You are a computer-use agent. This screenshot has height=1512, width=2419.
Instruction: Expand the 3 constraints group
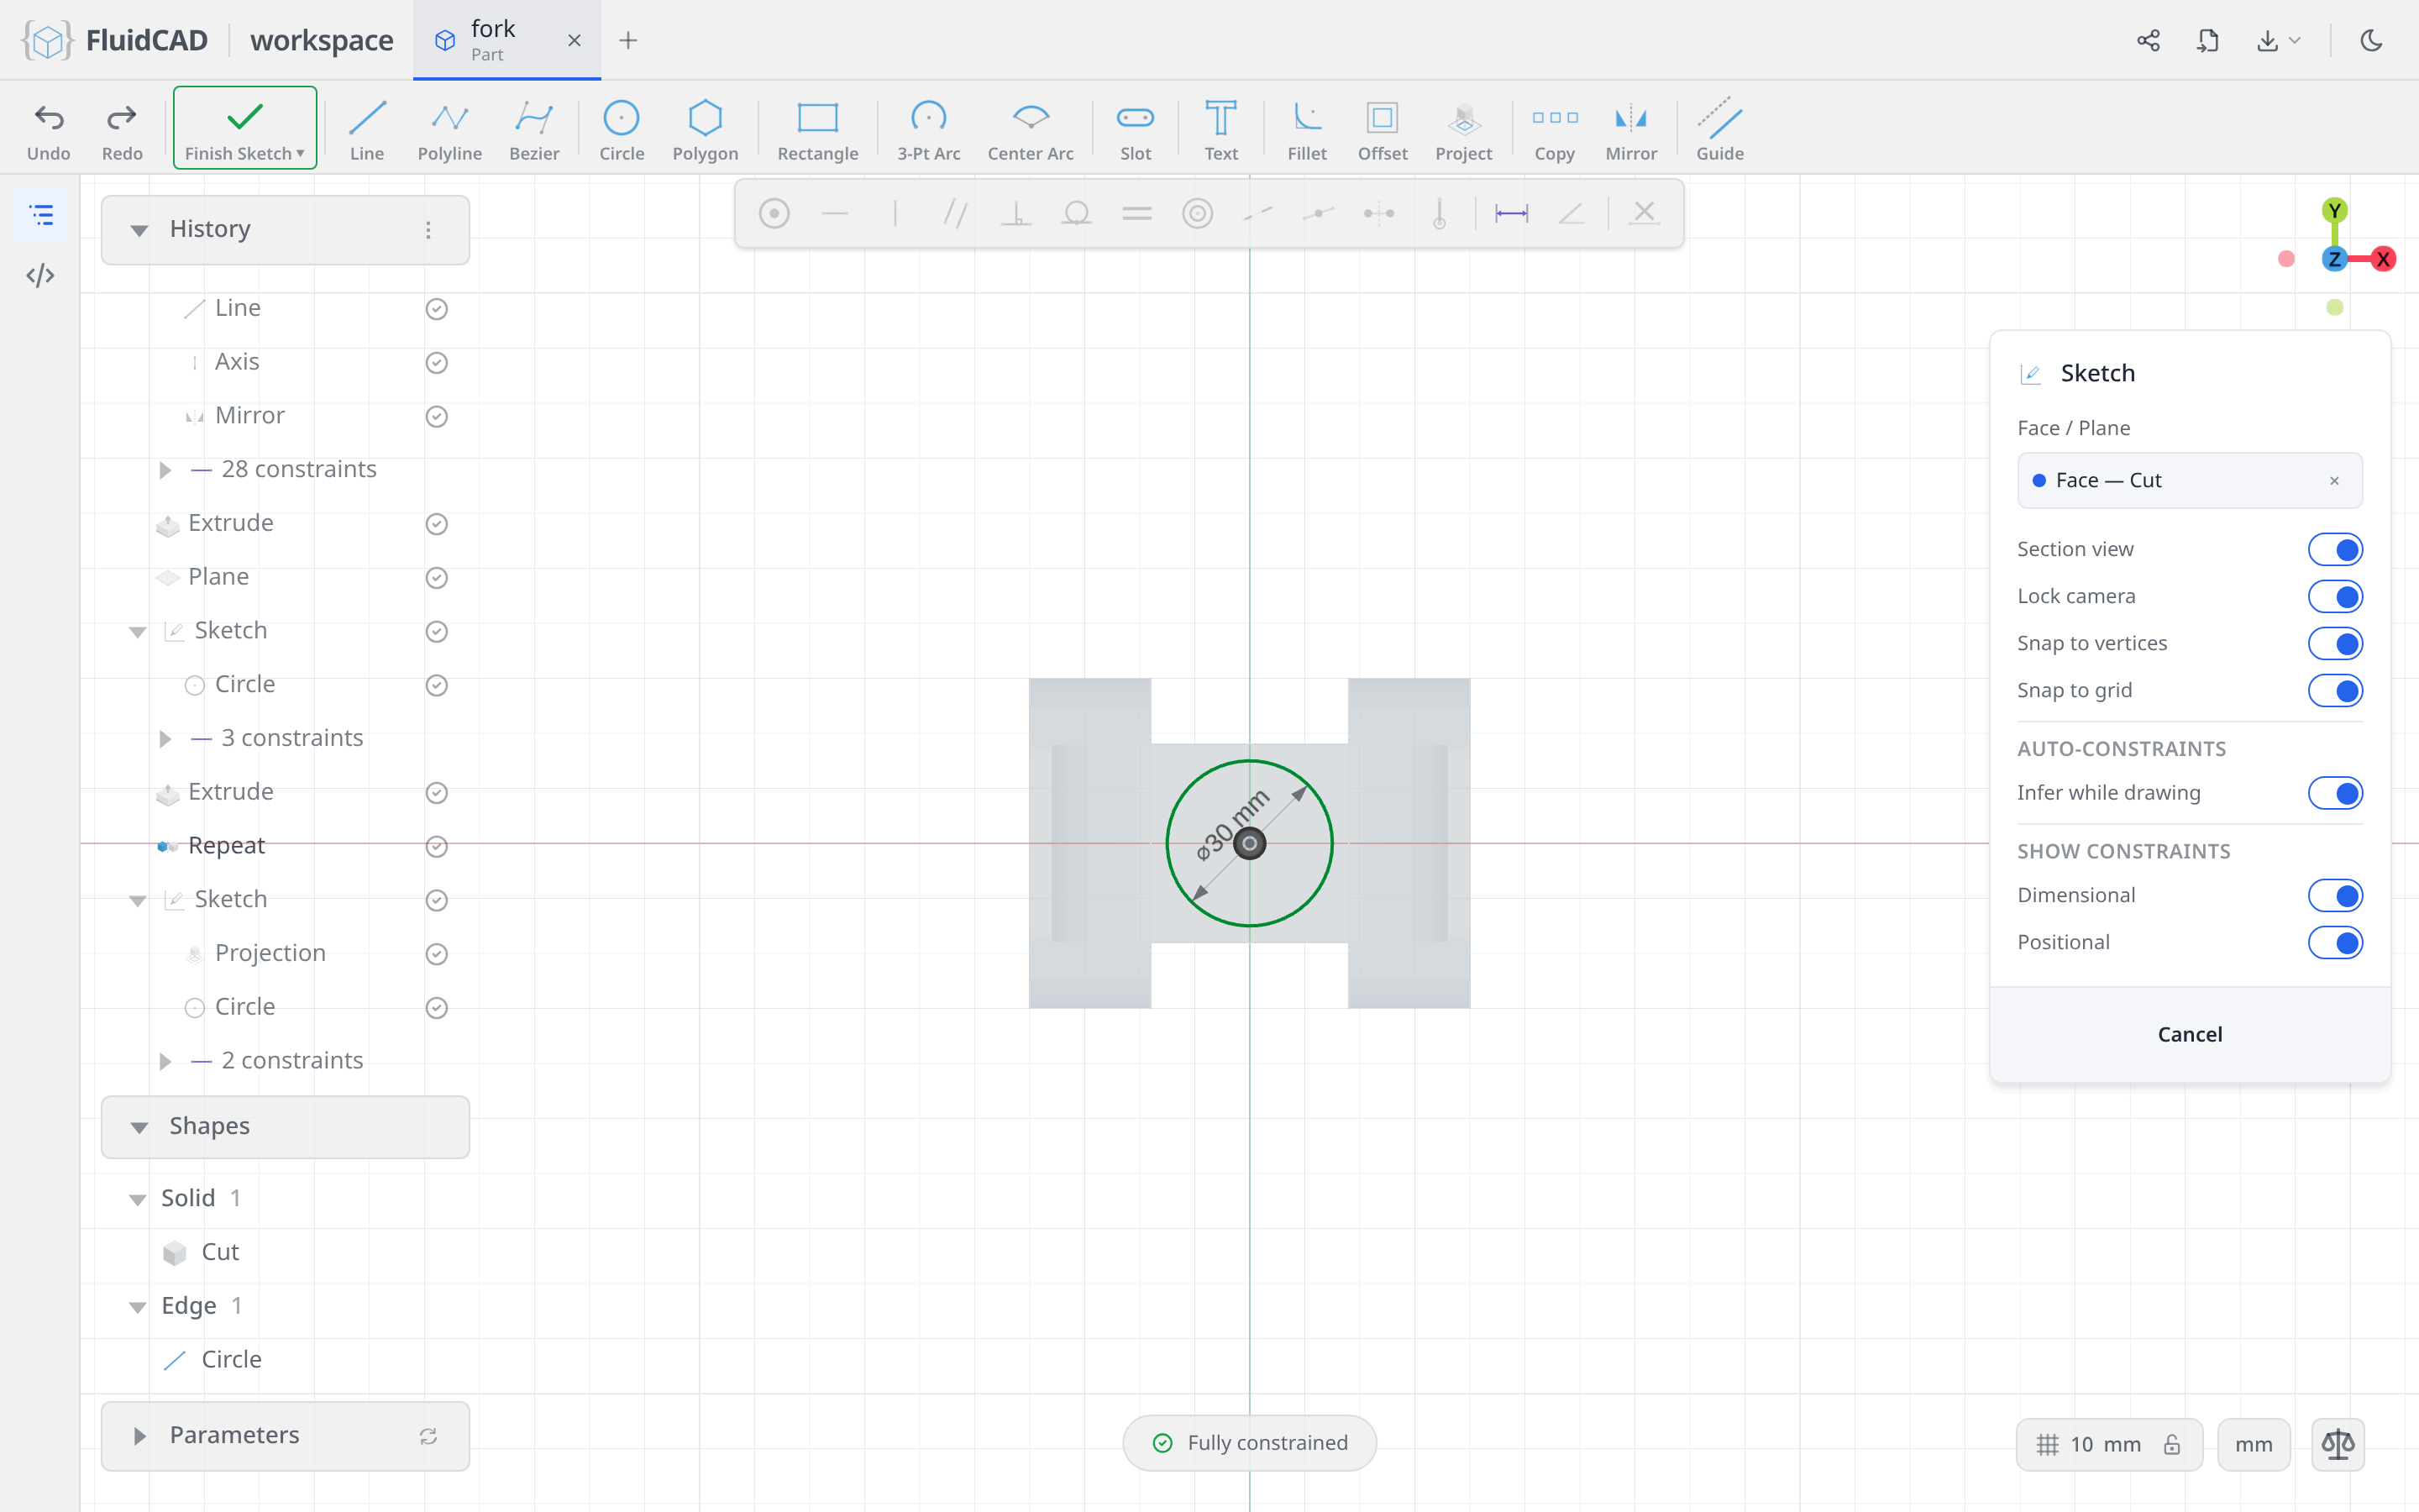(x=165, y=738)
